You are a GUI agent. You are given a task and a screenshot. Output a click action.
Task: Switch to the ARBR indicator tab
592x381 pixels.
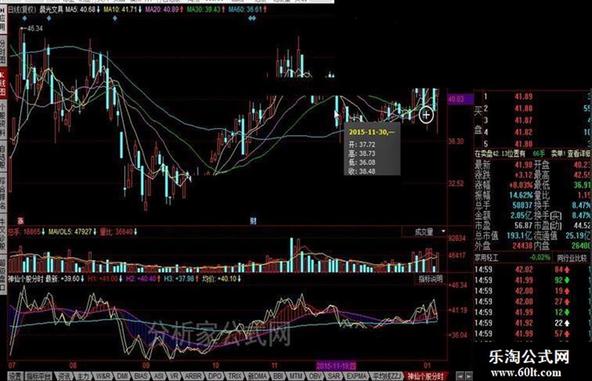point(192,376)
